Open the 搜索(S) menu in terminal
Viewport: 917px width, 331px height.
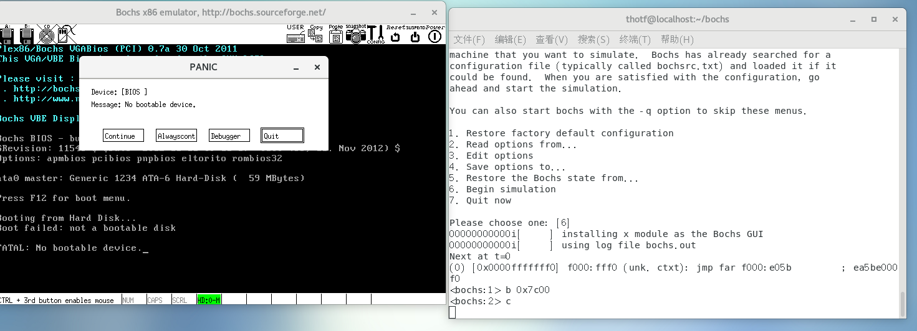coord(593,40)
